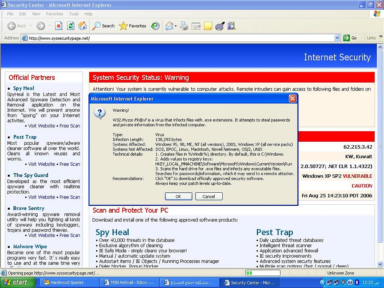Click the Research books icon in the toolbar
The image size is (384, 288).
(232, 26)
